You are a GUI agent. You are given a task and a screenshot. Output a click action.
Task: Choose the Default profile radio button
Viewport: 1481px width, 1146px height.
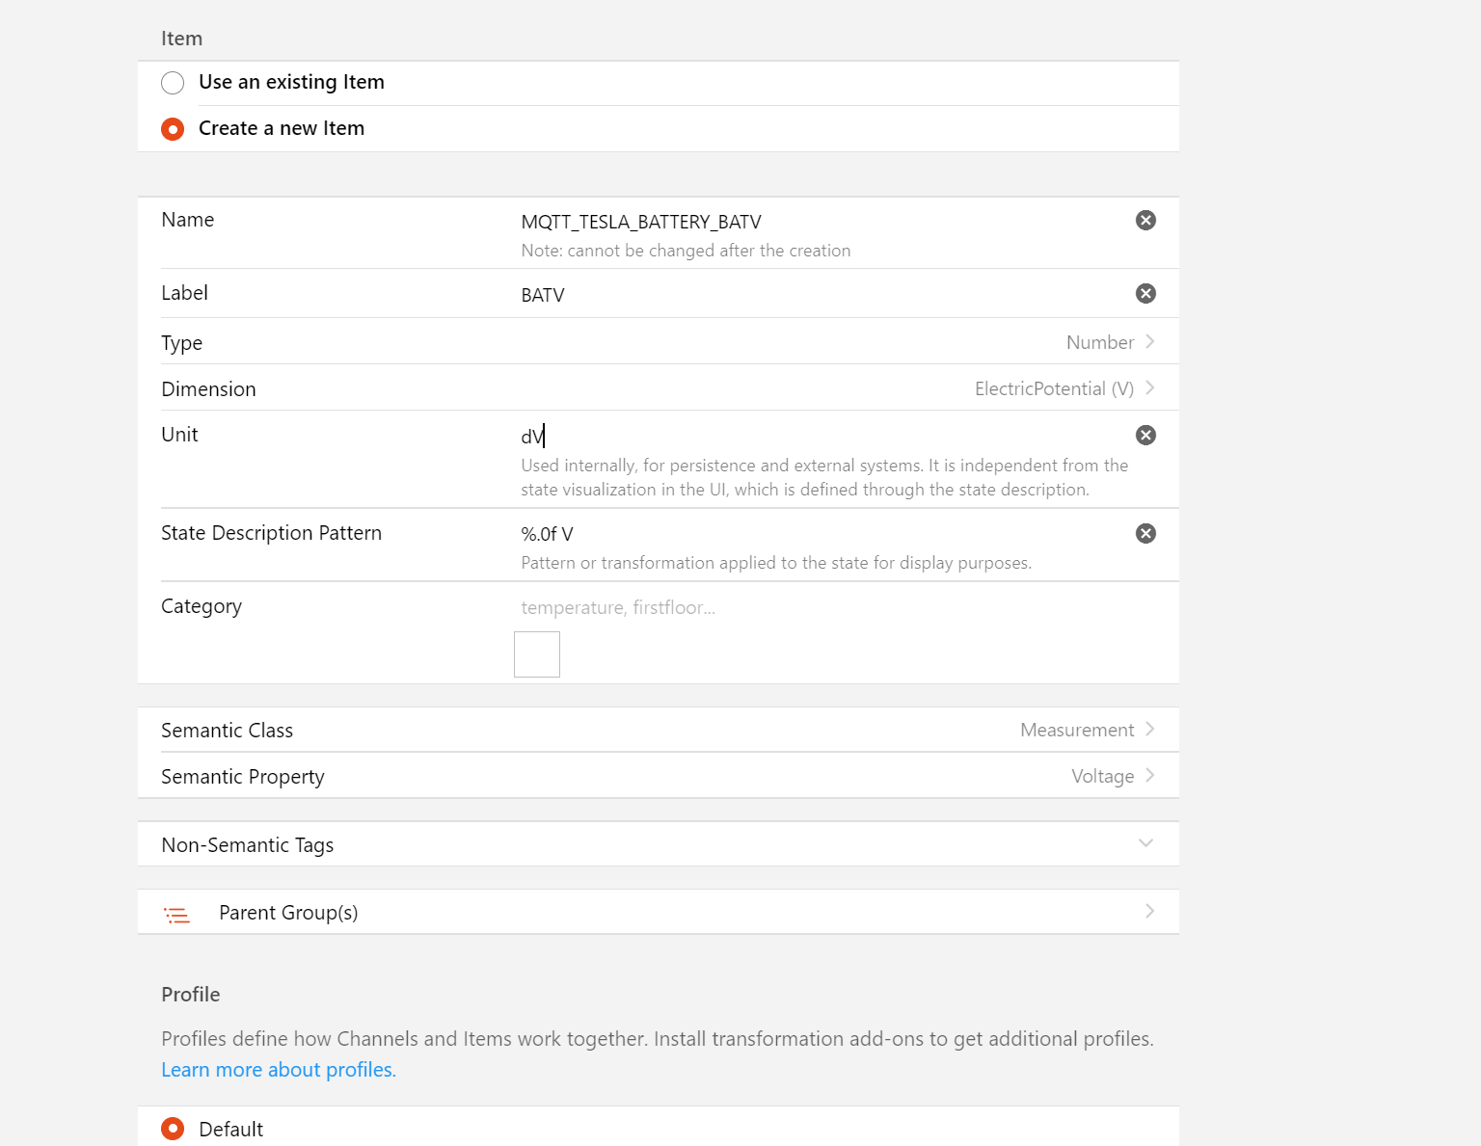[x=173, y=1129]
